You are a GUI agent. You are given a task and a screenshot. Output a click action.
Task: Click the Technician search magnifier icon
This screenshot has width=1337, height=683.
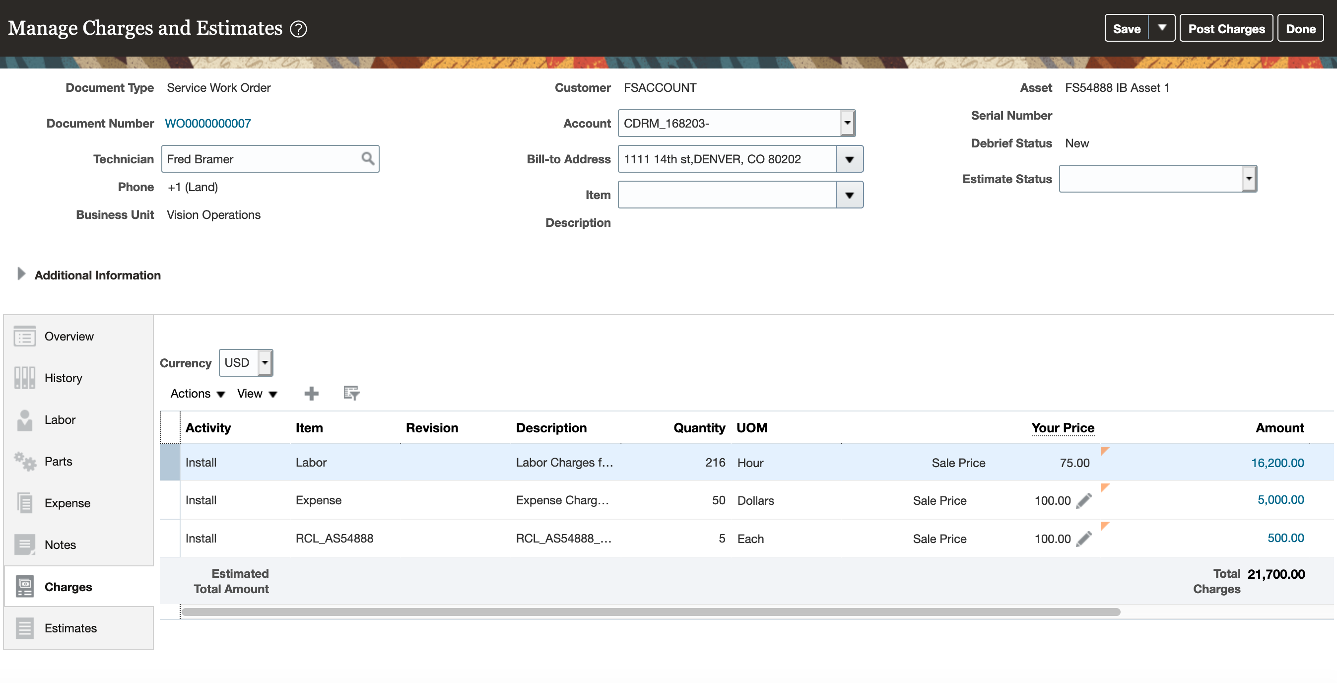[367, 159]
